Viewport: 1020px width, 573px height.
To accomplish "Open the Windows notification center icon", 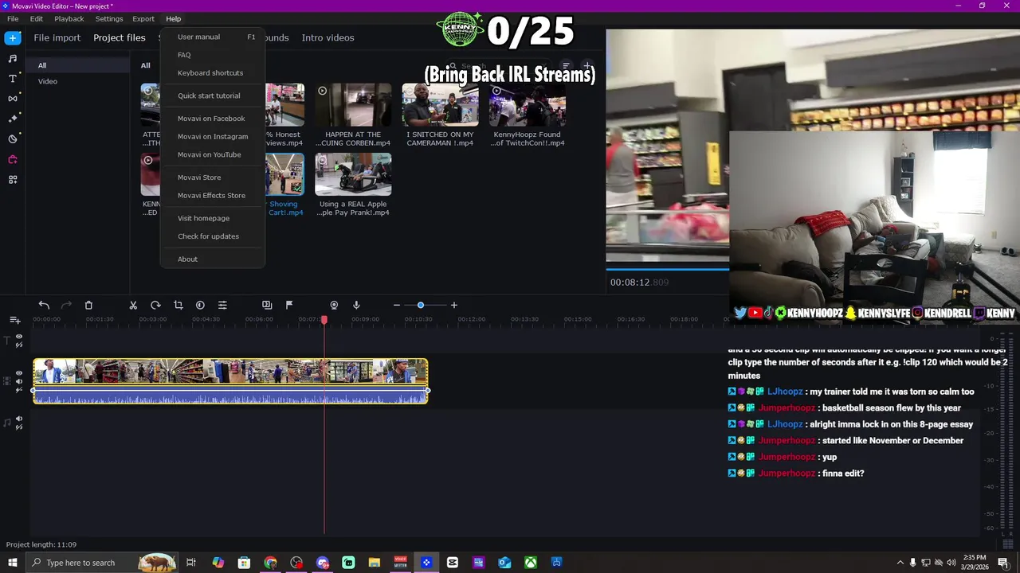I will click(x=1003, y=563).
